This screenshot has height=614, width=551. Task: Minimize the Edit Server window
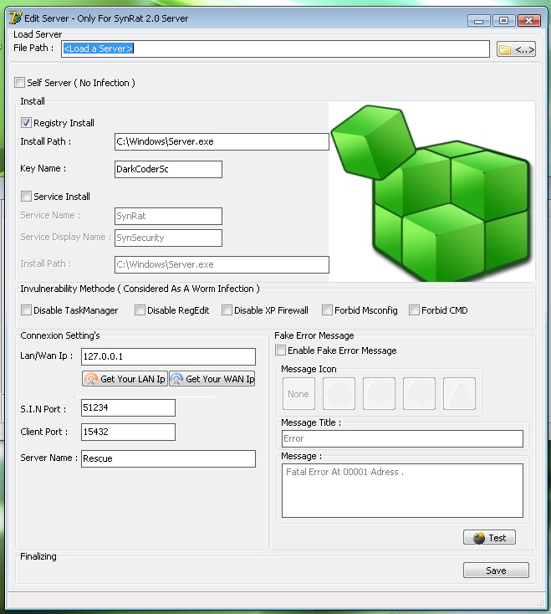click(x=478, y=20)
